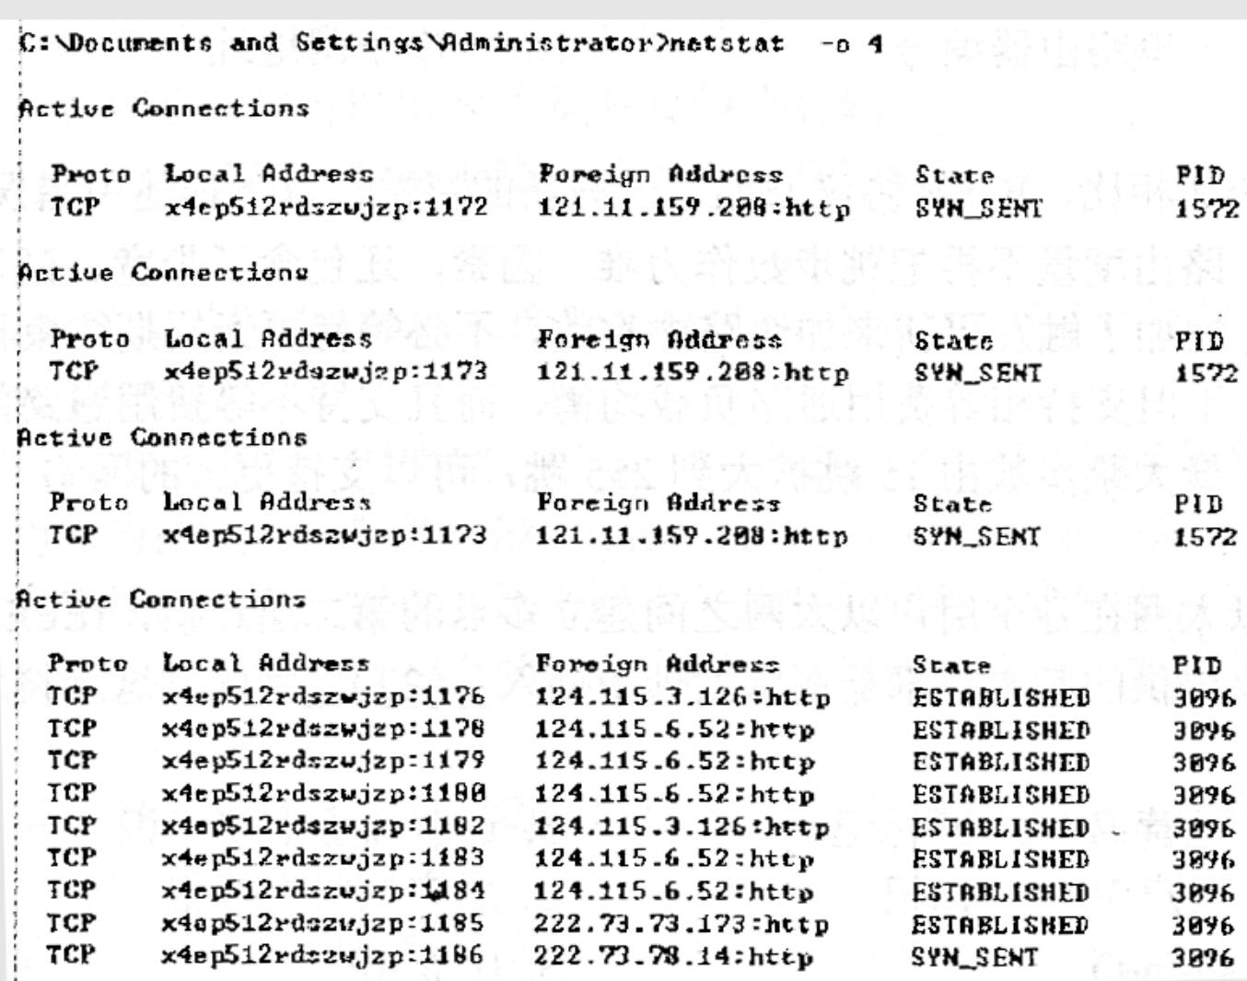1247x981 pixels.
Task: Select the row with local port 1176
Action: click(642, 697)
